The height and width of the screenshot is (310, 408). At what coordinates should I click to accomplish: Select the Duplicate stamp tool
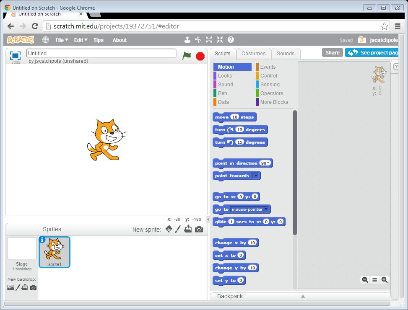coord(187,40)
